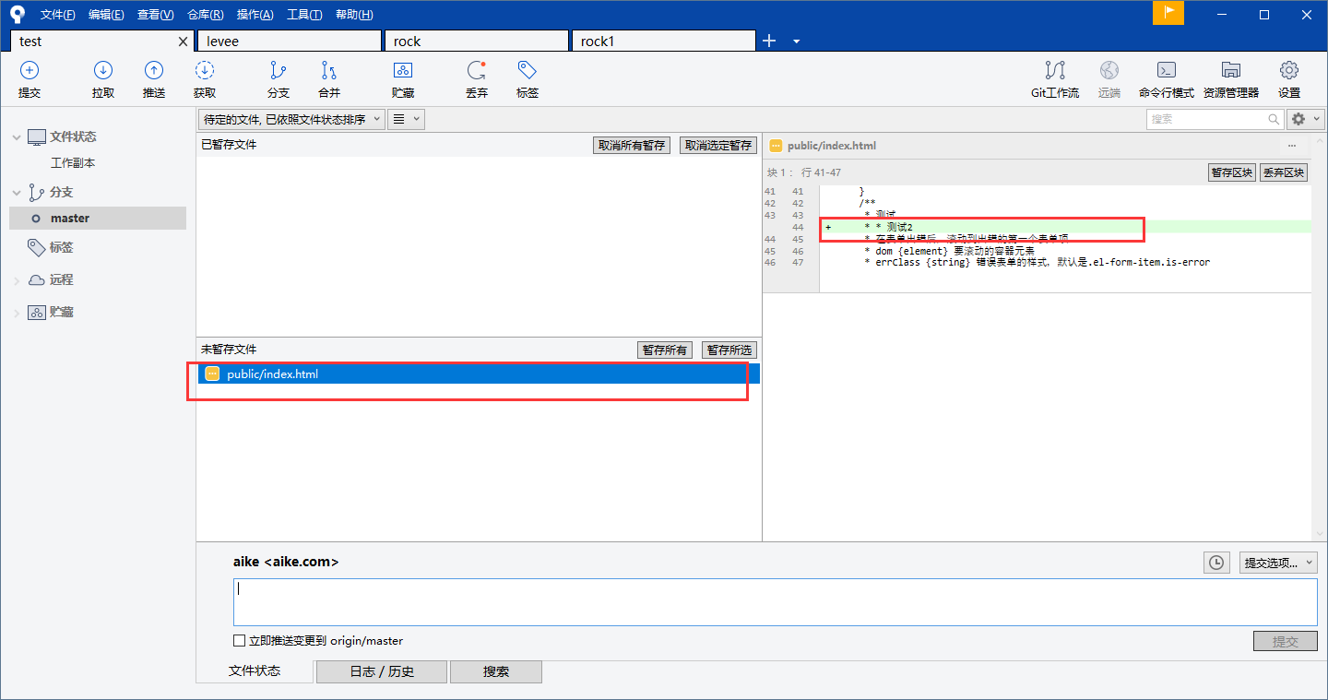Click the Remote (远端) globe icon
Image resolution: width=1328 pixels, height=700 pixels.
1109,71
